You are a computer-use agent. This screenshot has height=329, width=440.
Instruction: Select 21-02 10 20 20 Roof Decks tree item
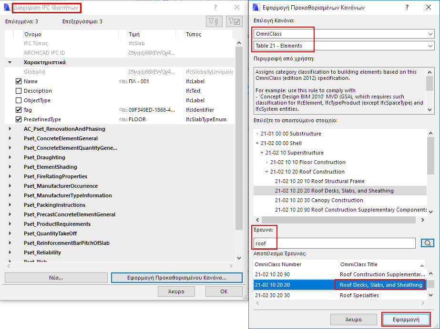coord(334,191)
